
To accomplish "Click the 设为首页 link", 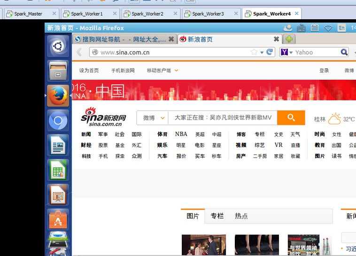I will coord(89,70).
